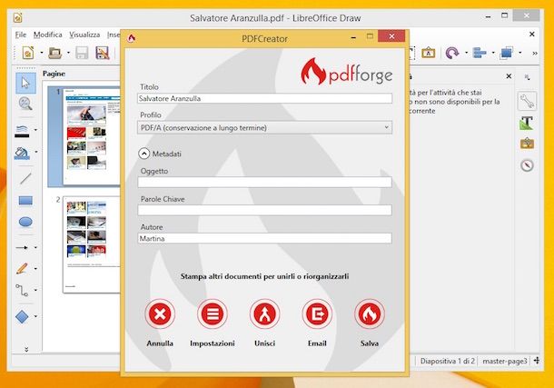Open the sidebar Properties wrench icon

527,101
